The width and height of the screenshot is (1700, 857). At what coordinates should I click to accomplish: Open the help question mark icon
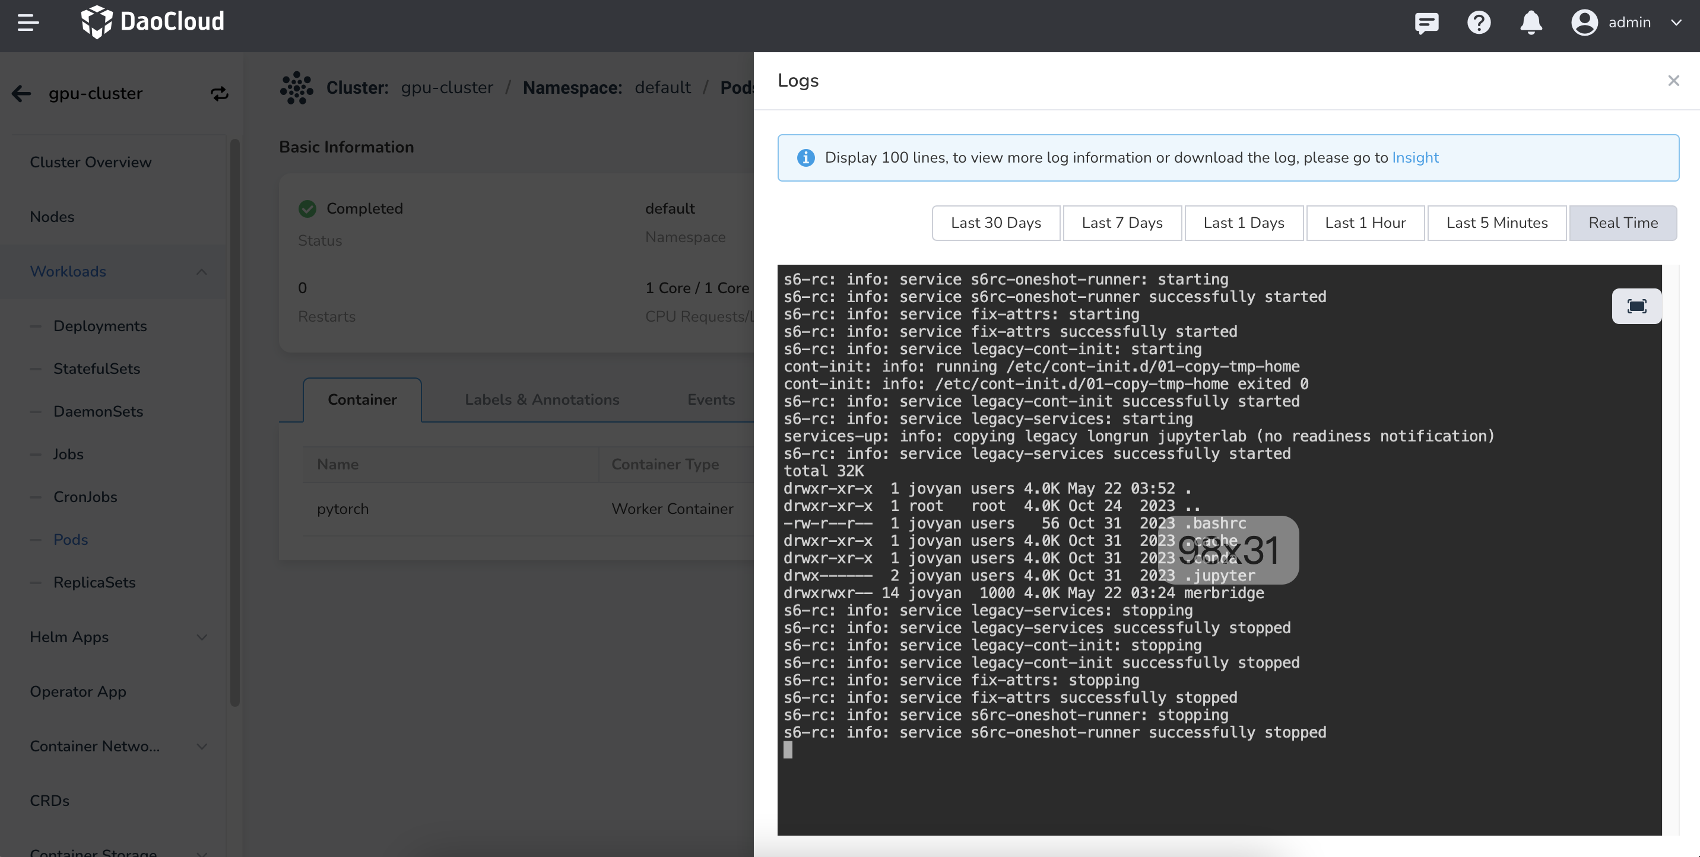pos(1478,23)
